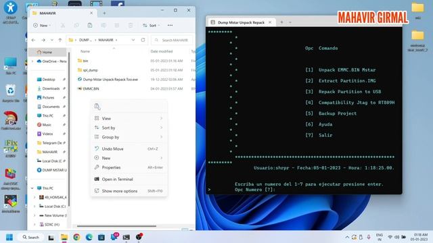Click the Share icon in Explorer toolbar

pyautogui.click(x=117, y=26)
